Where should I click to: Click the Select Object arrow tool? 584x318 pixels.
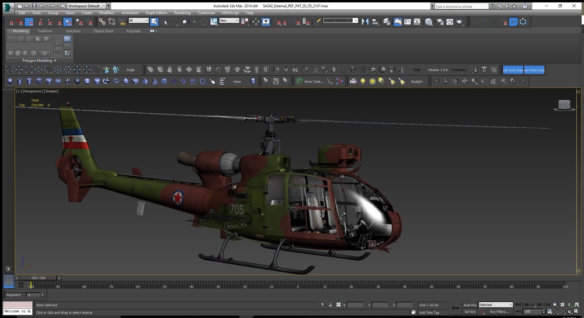(154, 22)
